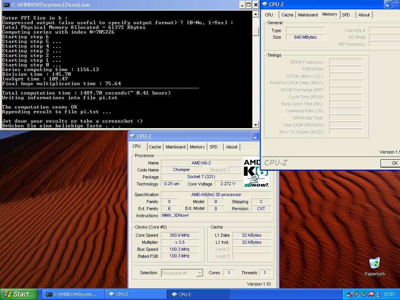Click the Code Name field Chomper

tap(182, 170)
